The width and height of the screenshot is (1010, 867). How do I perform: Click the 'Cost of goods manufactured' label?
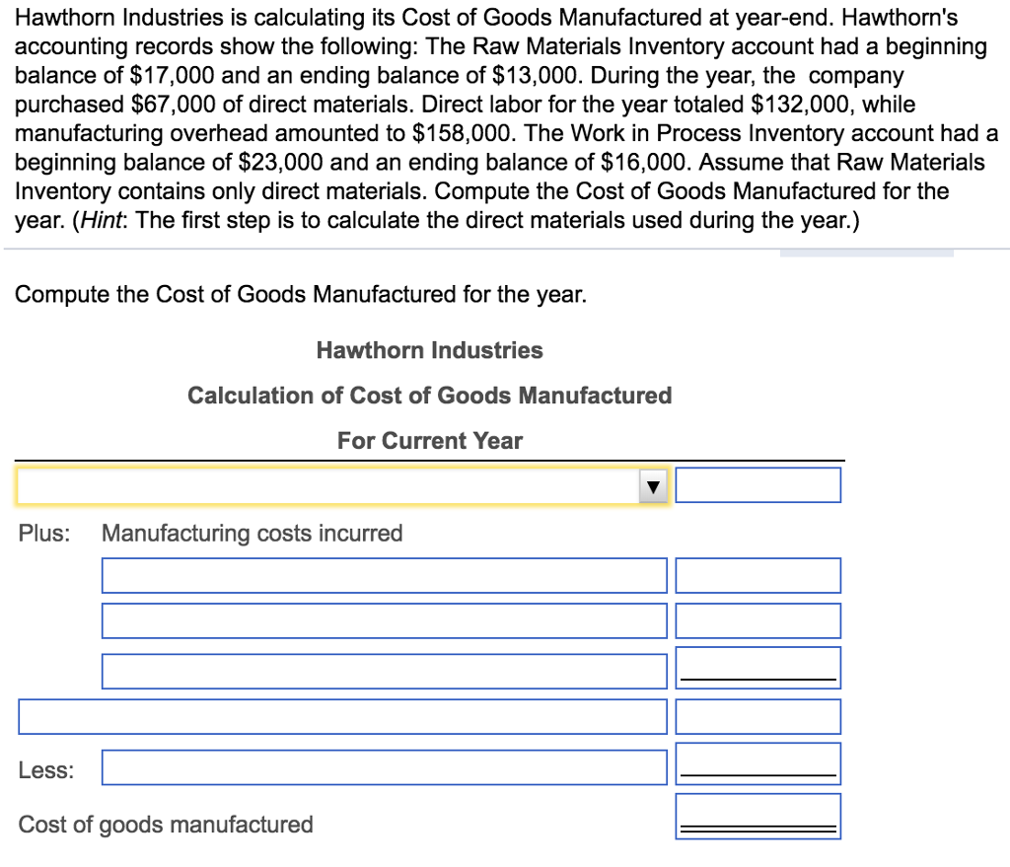click(166, 825)
